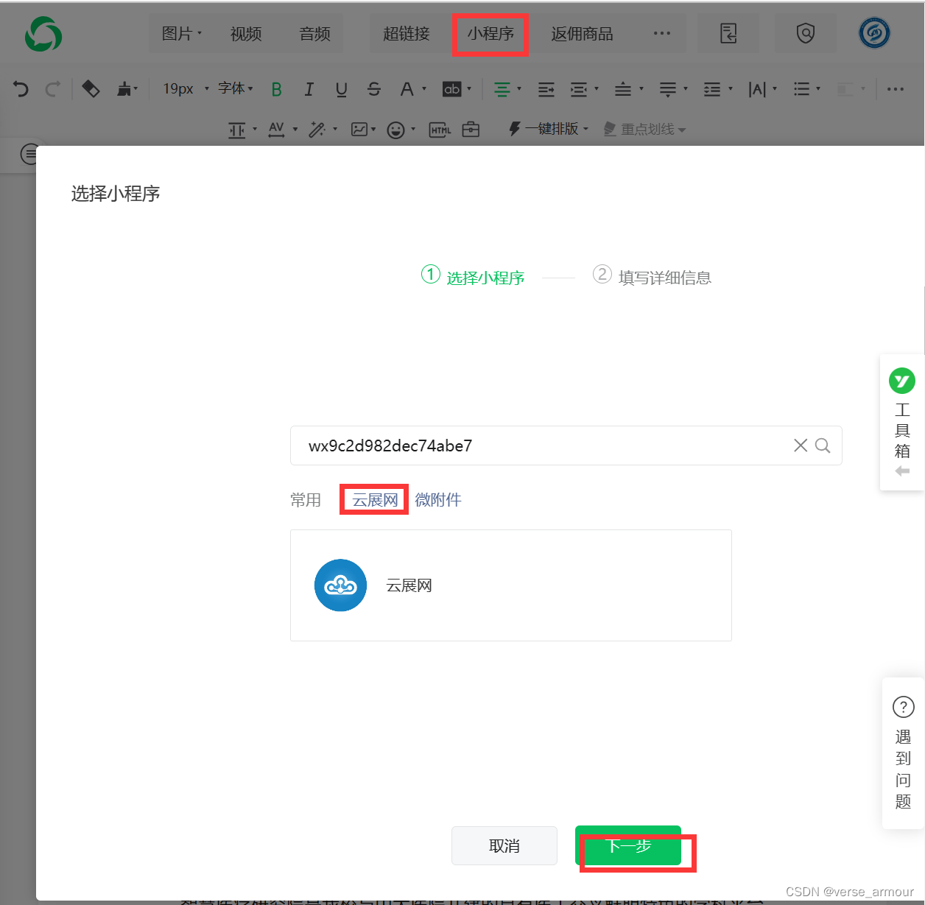The width and height of the screenshot is (925, 905).
Task: Click the 小程序 mini program menu
Action: [x=490, y=34]
